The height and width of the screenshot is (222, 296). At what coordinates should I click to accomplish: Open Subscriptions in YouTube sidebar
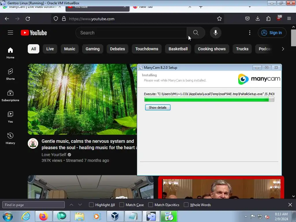[10, 96]
